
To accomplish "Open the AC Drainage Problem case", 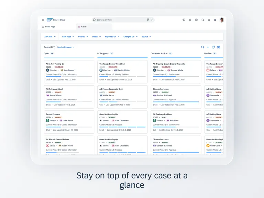I will pos(176,122).
